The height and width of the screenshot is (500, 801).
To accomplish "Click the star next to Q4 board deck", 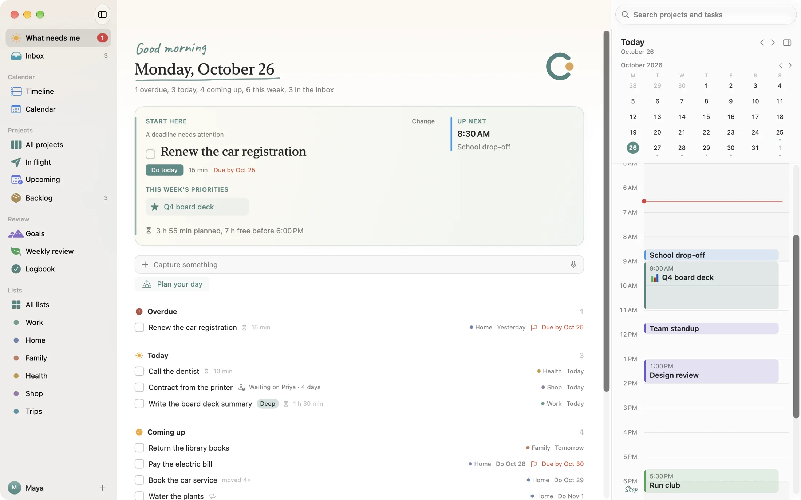I will [154, 207].
